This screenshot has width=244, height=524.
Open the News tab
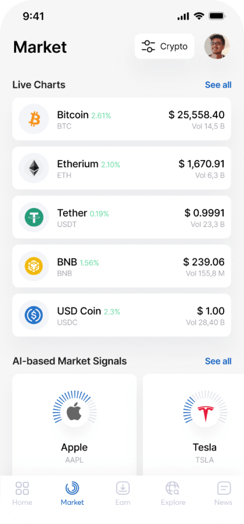coord(223,493)
